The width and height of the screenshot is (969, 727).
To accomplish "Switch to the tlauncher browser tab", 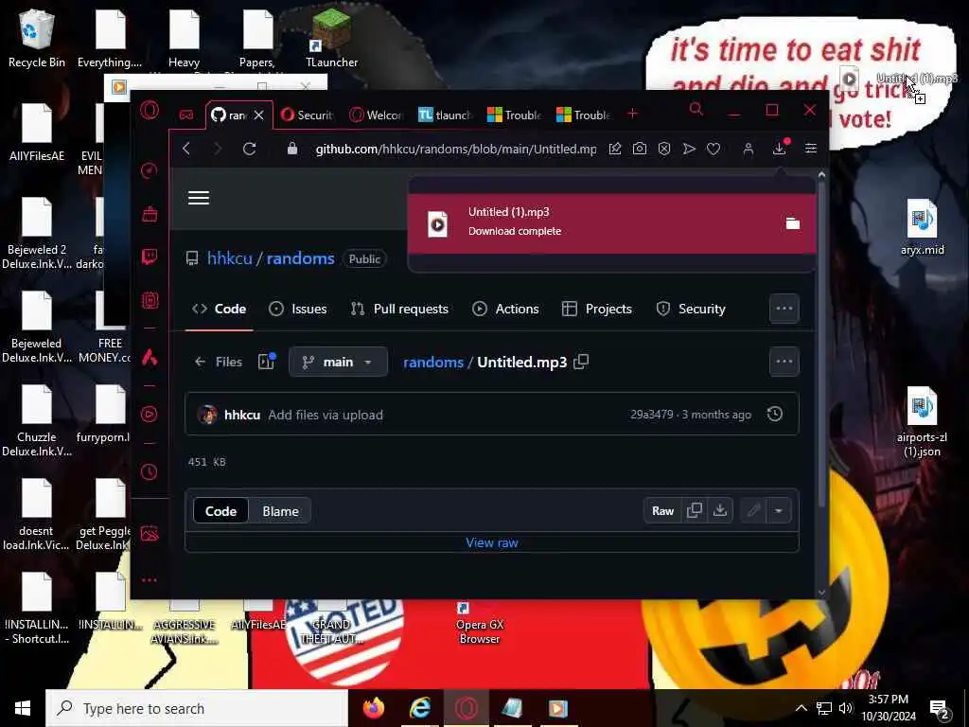I will tap(446, 115).
